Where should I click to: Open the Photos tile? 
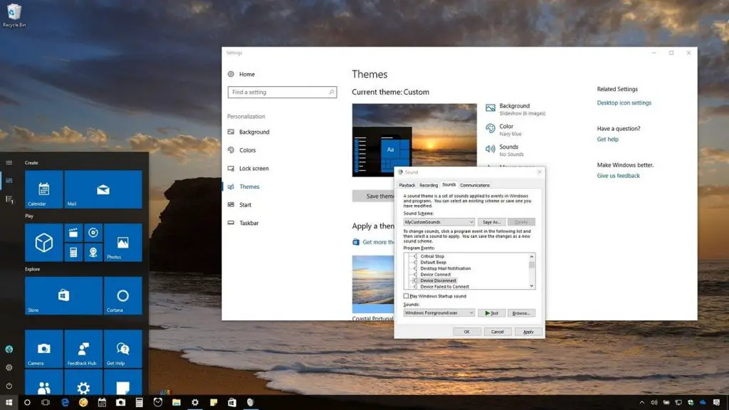click(x=122, y=243)
